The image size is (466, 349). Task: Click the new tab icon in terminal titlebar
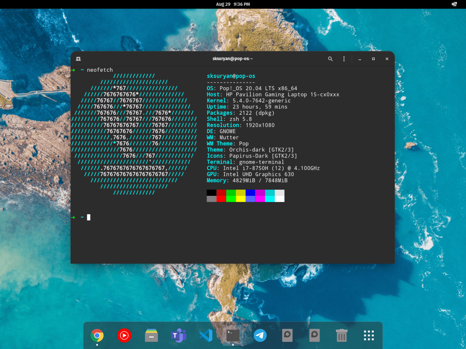pos(78,59)
